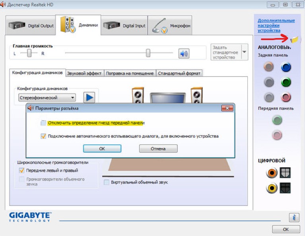Viewport: 305px width, 236px height.
Task: Click the left speaker in the diagram
Action: [138, 95]
